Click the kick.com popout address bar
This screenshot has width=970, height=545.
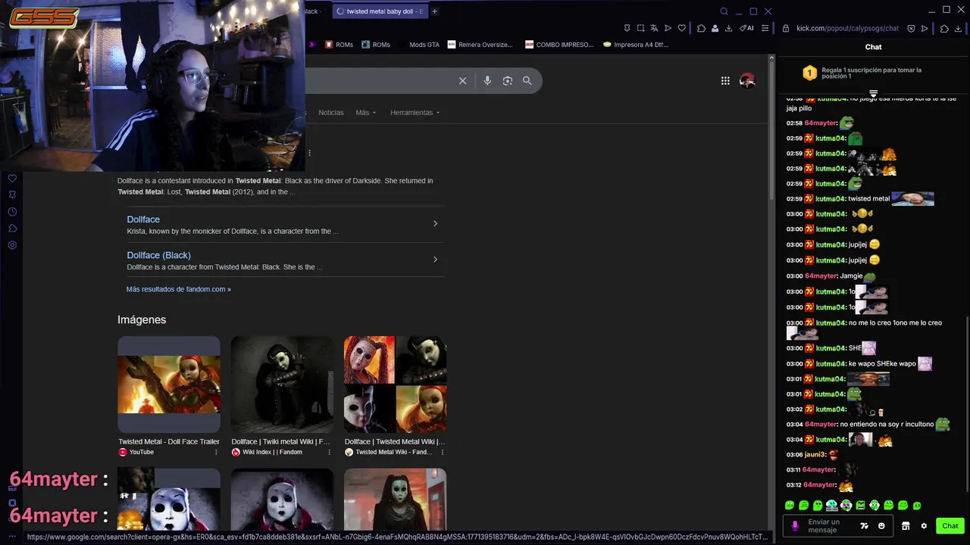847,28
